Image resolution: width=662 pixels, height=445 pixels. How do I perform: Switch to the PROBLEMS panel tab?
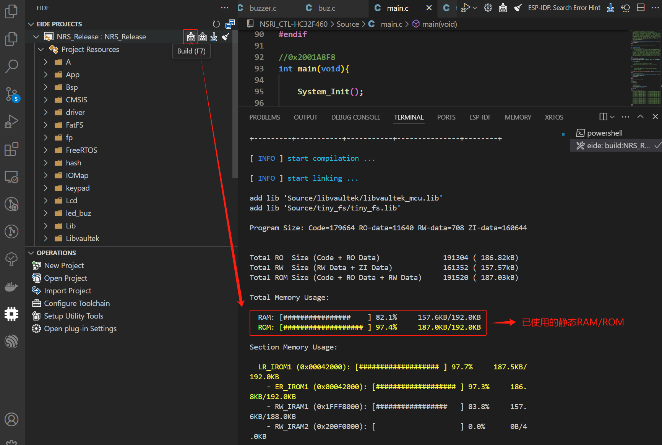tap(264, 117)
